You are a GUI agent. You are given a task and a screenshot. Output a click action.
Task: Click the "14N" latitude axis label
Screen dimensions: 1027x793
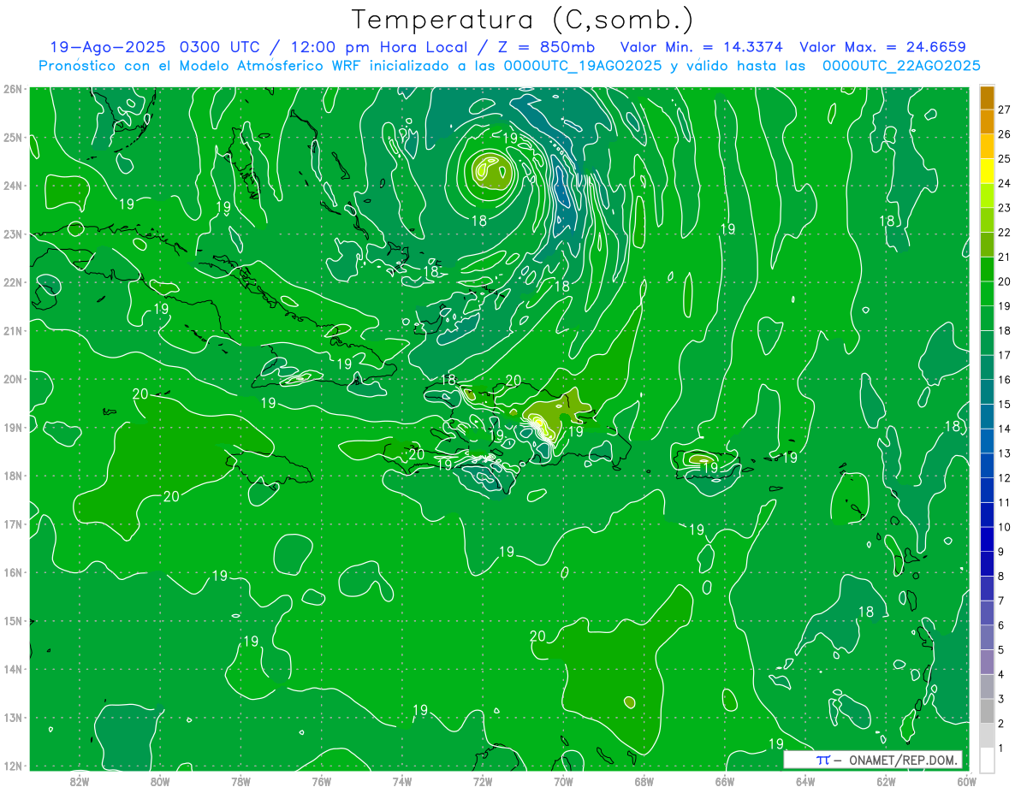tap(13, 669)
